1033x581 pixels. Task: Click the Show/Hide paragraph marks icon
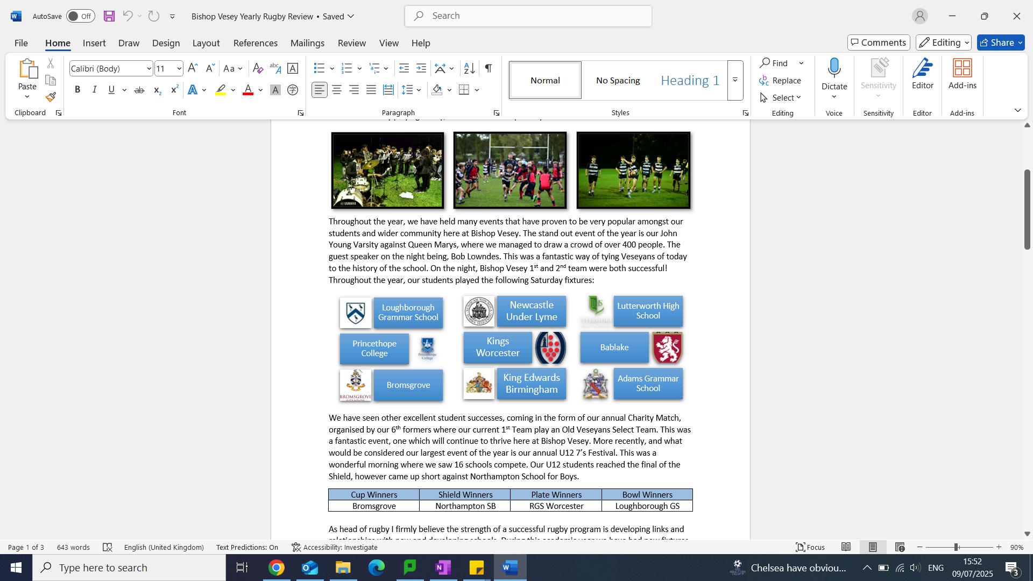click(488, 68)
